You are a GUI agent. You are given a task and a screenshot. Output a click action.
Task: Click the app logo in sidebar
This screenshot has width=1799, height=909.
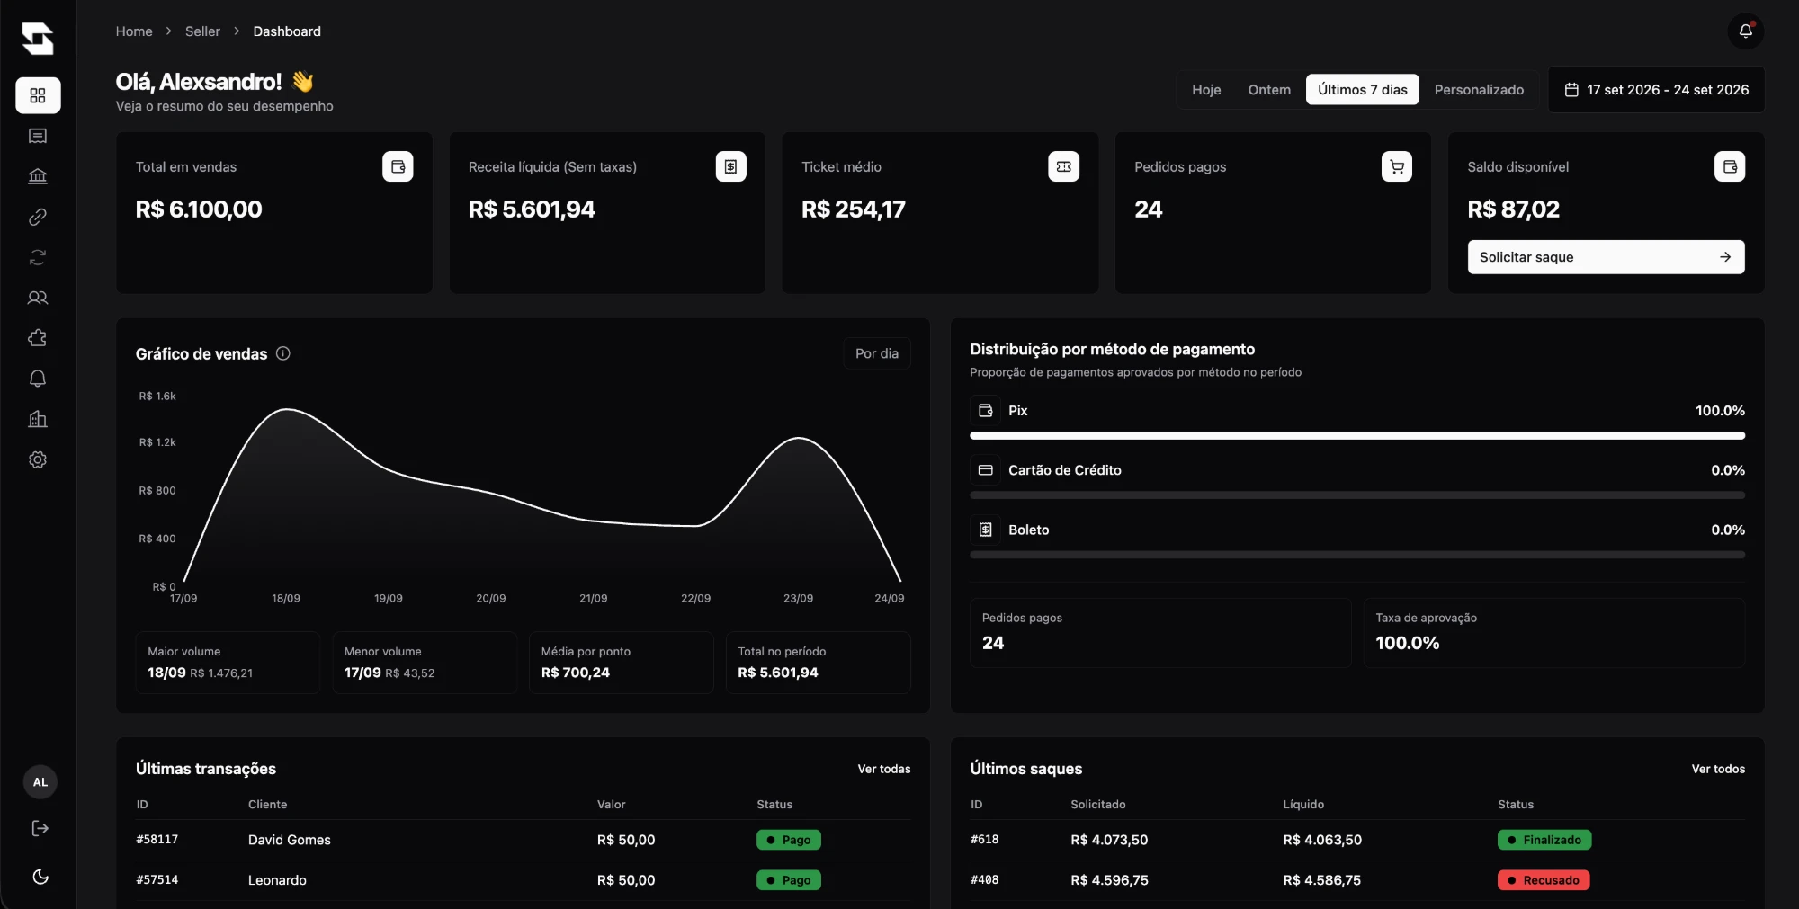pyautogui.click(x=38, y=39)
